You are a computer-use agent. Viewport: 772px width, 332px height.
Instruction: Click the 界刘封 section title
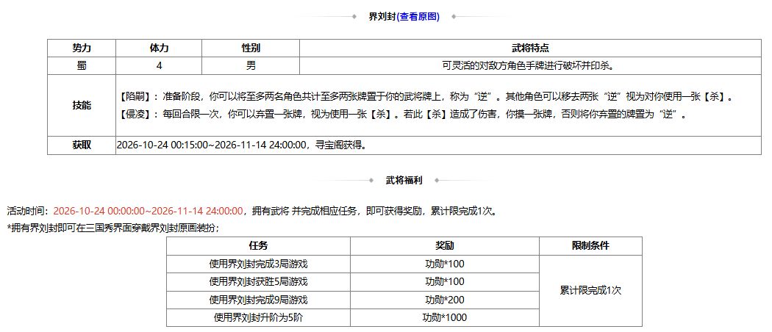(x=382, y=17)
